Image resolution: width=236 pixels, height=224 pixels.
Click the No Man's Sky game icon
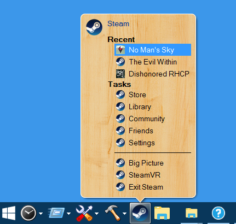(120, 50)
